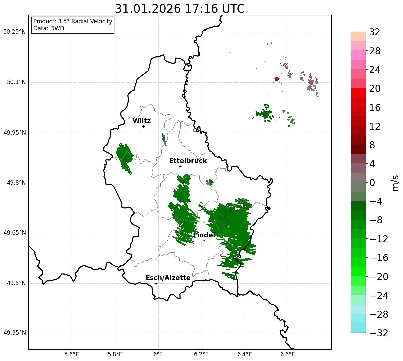
Task: Pick the bright red swatch just below 20
Action: click(x=358, y=93)
